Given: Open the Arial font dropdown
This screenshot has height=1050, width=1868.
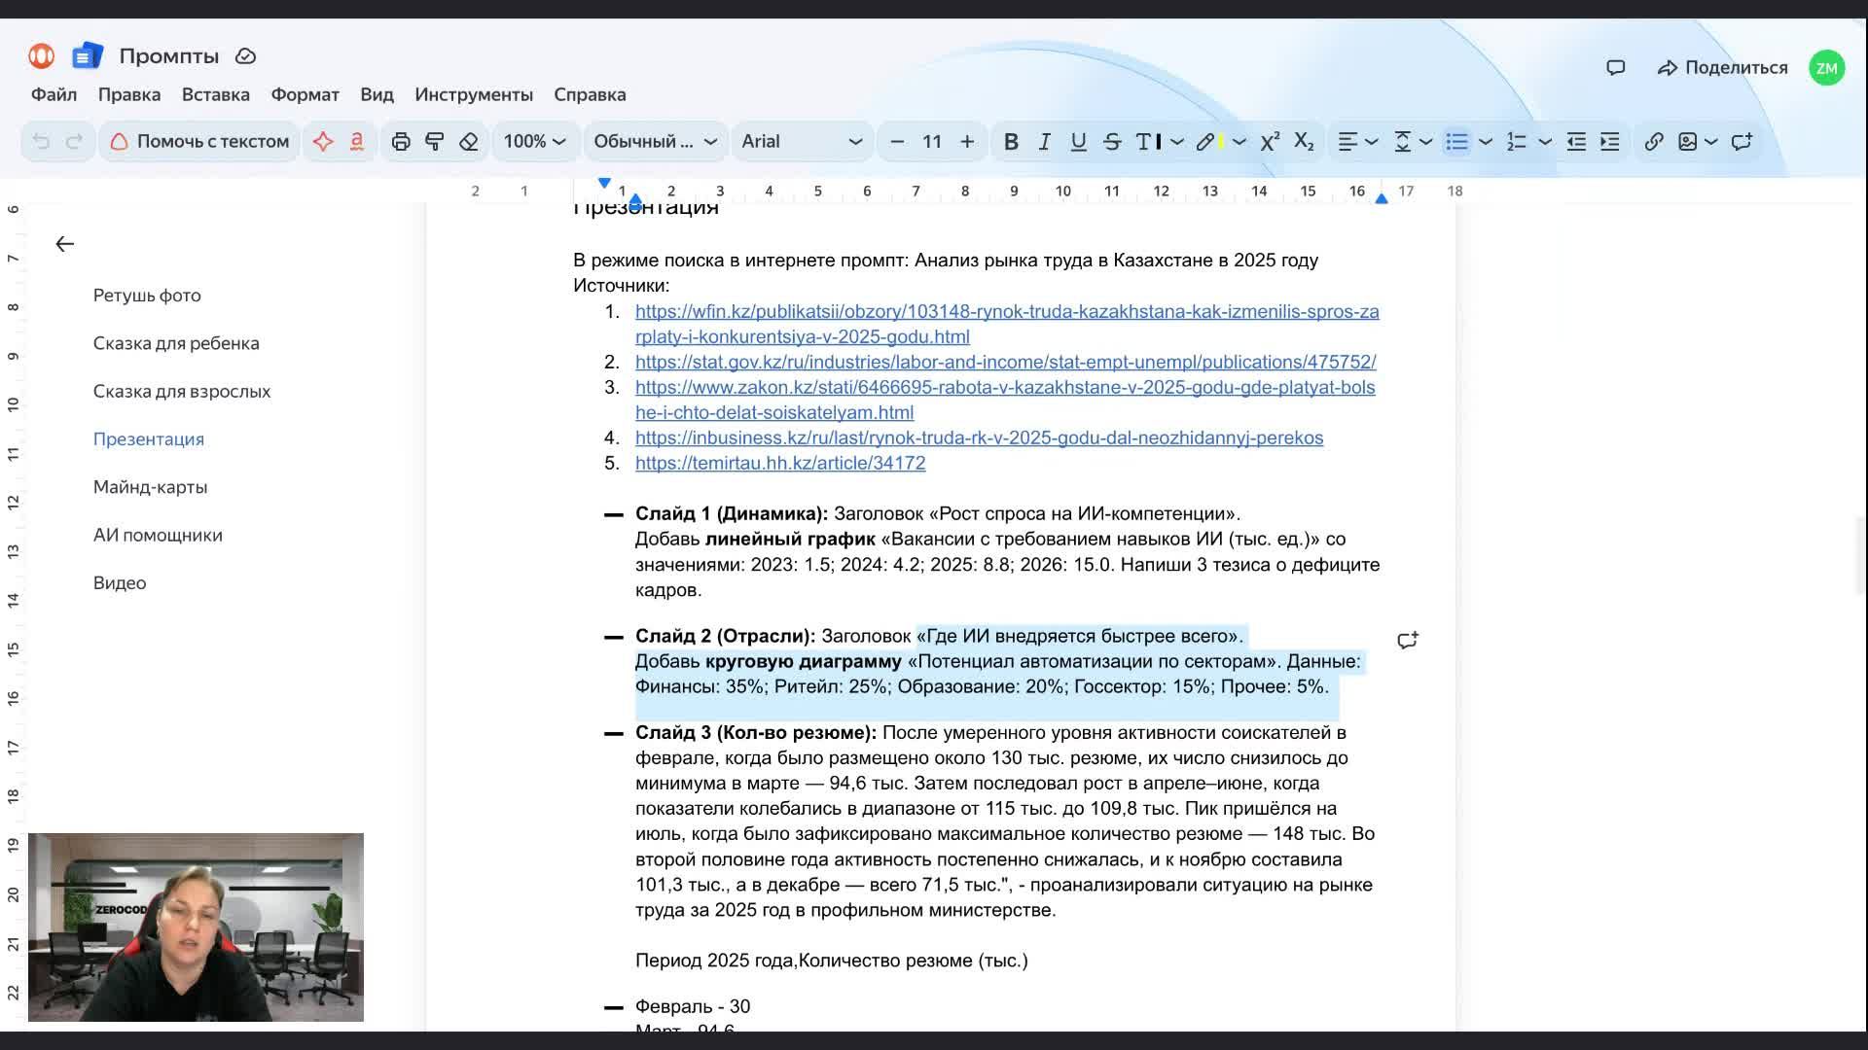Looking at the screenshot, I should click(x=802, y=142).
